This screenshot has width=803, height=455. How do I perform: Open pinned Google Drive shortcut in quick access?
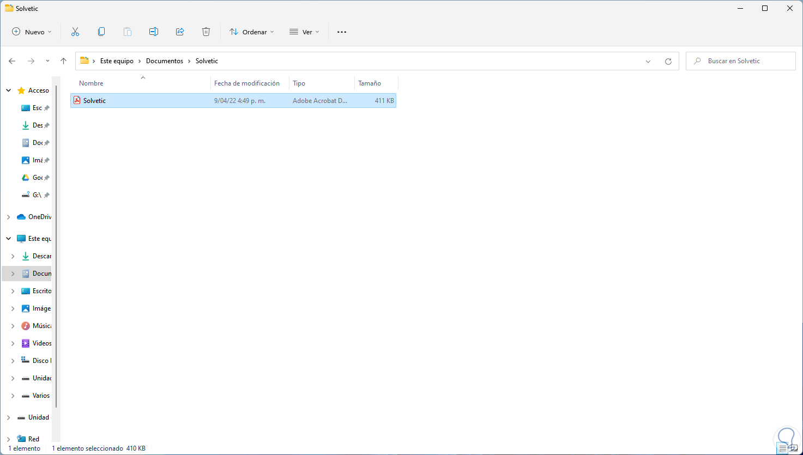35,178
